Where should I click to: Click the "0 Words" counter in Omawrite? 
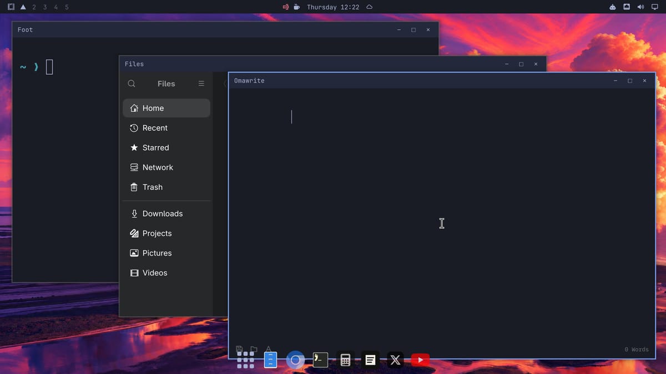[x=636, y=350]
